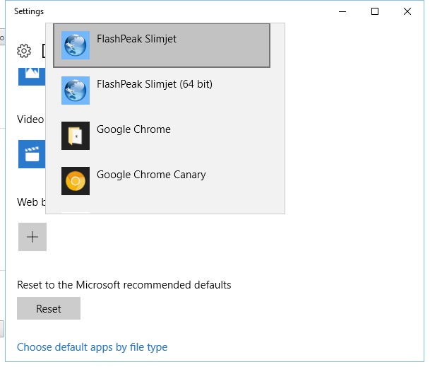Minimize the Settings window
Image resolution: width=430 pixels, height=367 pixels.
click(x=342, y=11)
